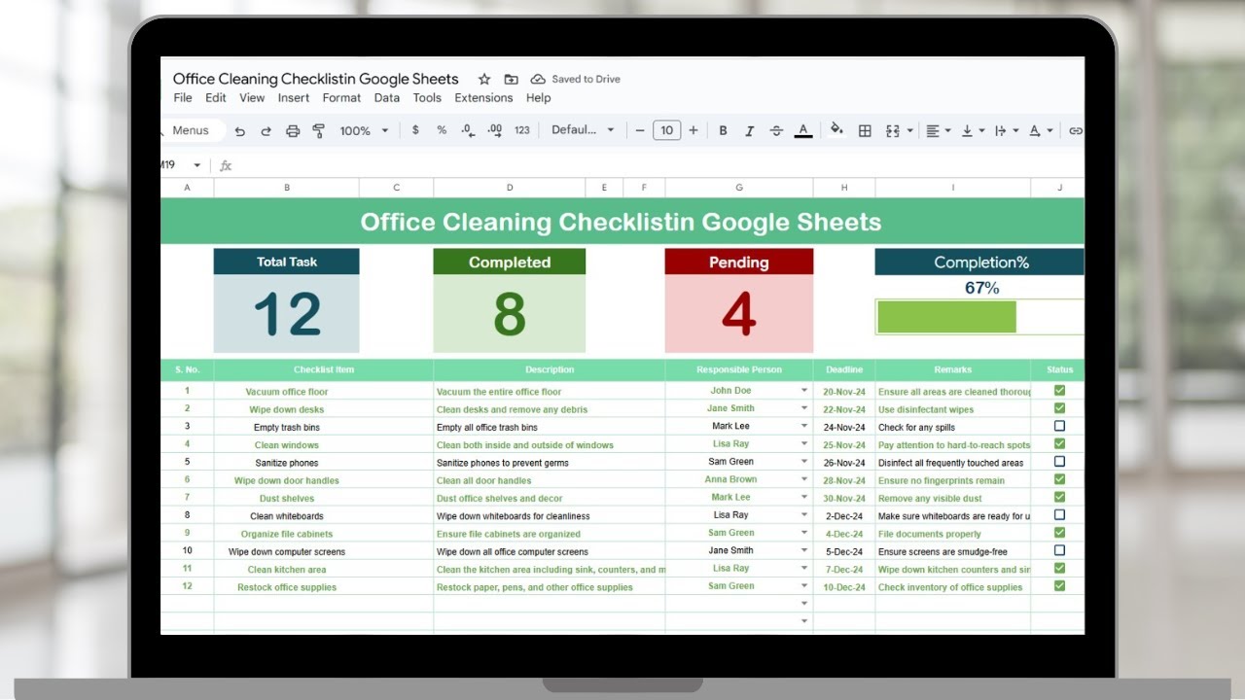Screen dimensions: 1245x700
Task: Click the font size box showing 10
Action: [666, 130]
